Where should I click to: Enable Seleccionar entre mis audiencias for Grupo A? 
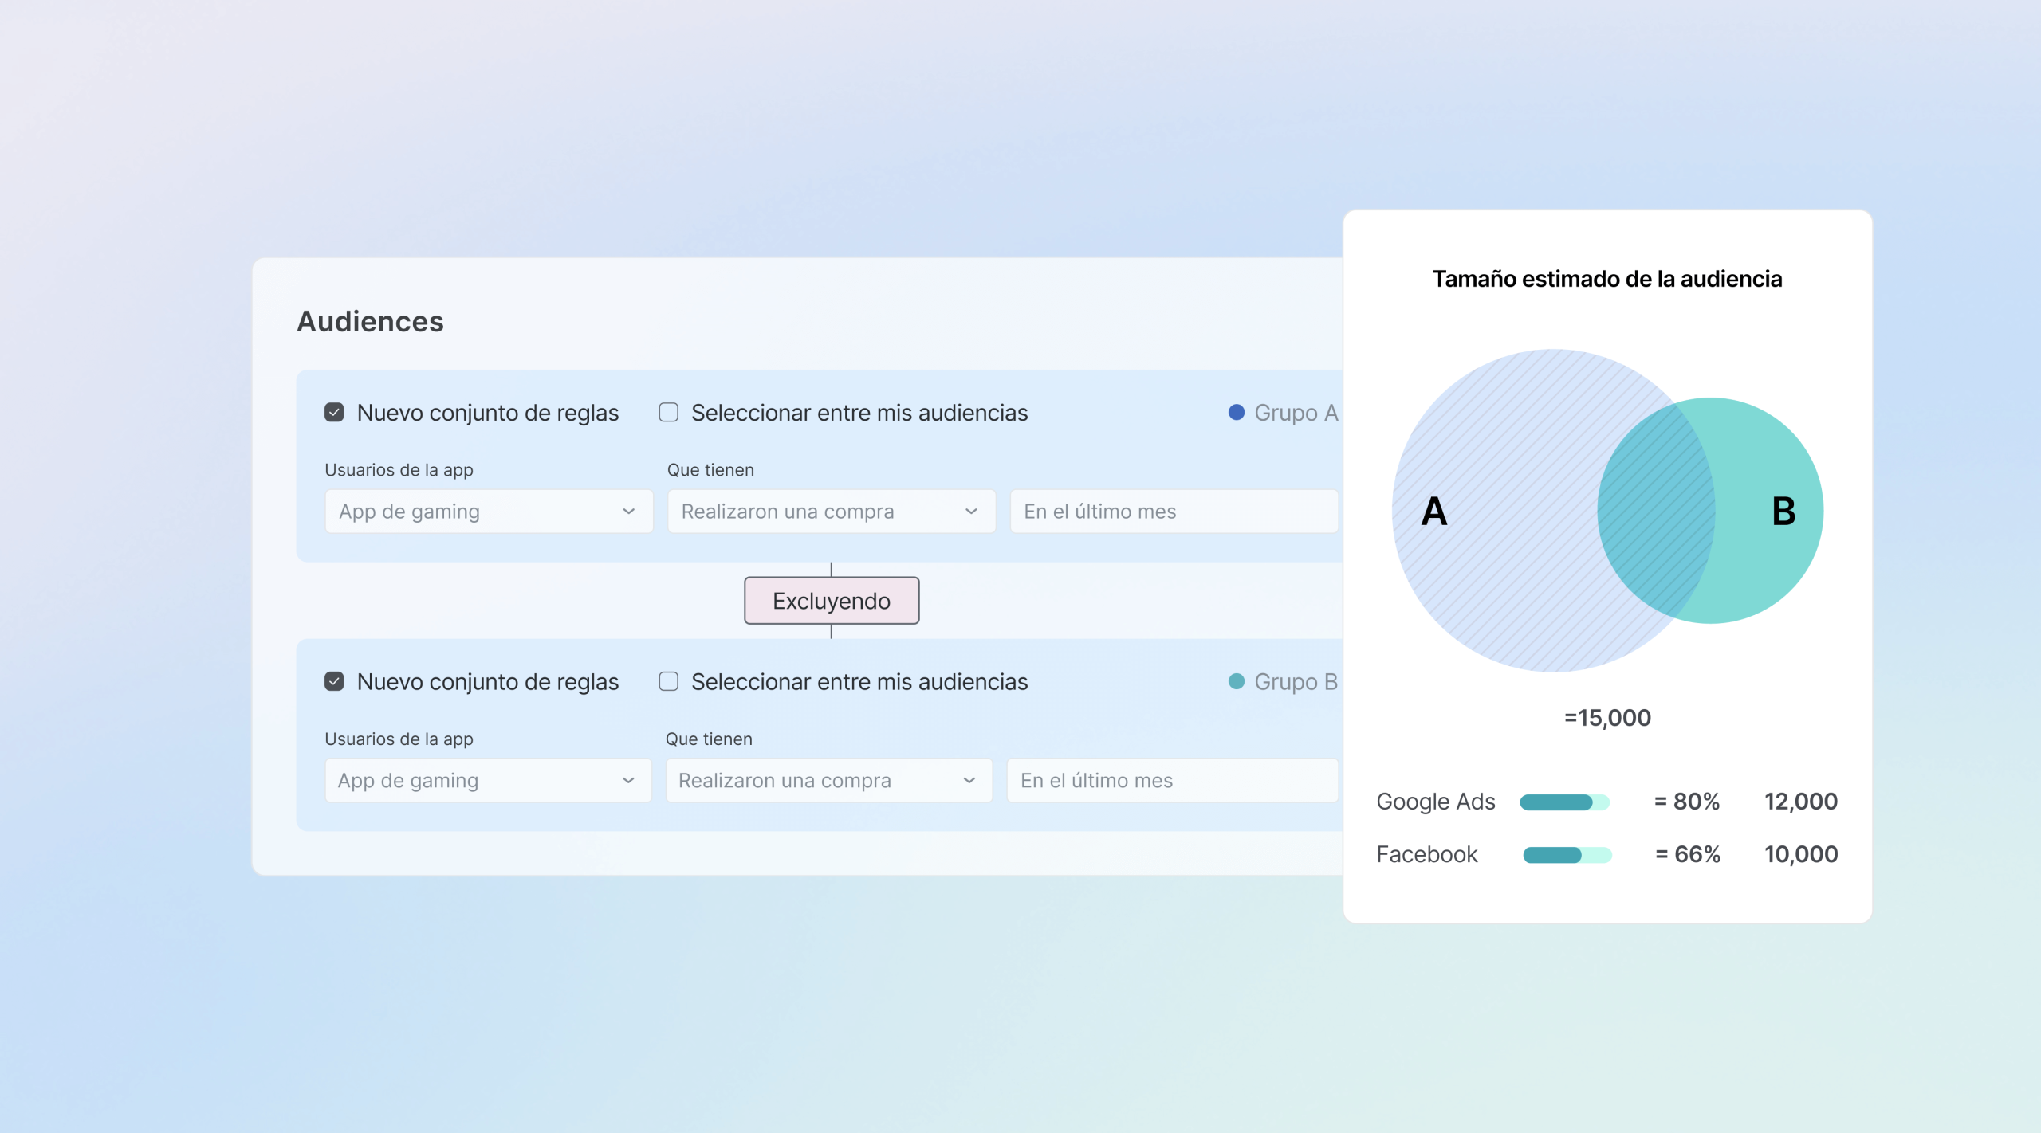coord(668,413)
